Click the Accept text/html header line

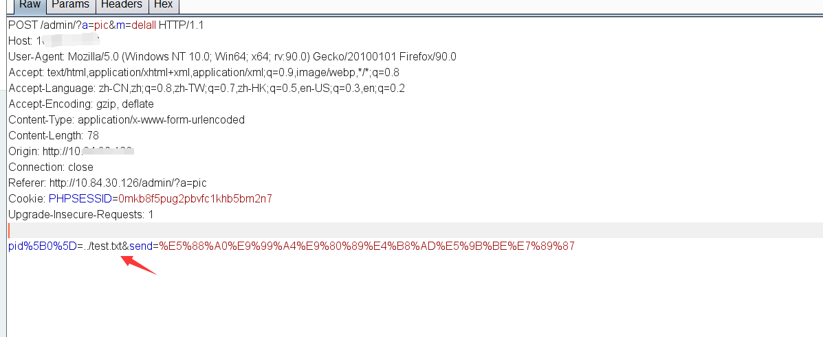204,73
